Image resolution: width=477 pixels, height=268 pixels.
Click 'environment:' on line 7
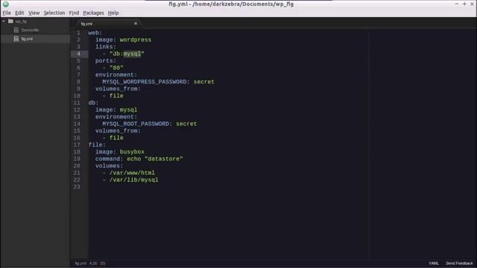(x=116, y=74)
